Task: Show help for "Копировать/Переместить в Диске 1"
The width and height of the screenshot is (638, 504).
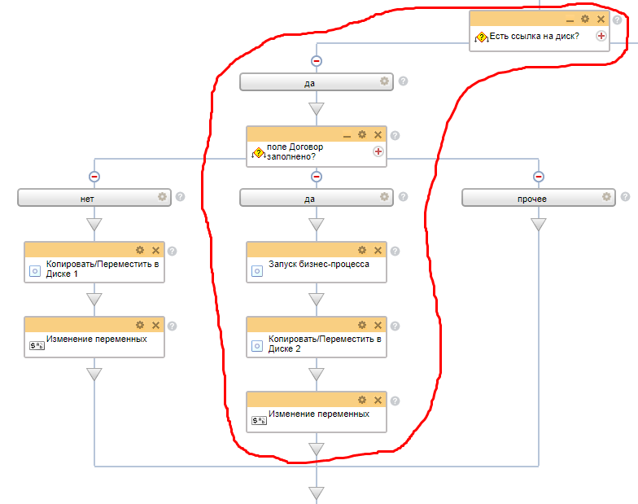Action: (172, 251)
